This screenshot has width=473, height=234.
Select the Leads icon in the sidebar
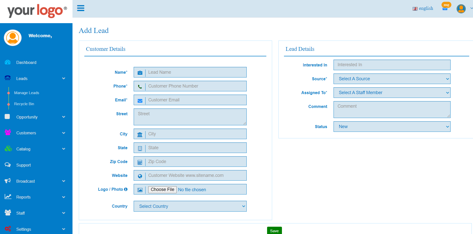pos(8,78)
